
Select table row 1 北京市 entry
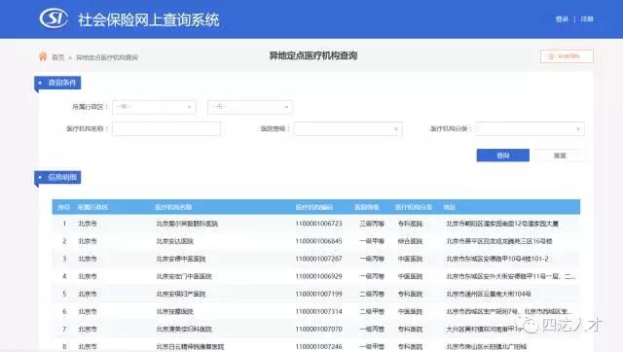coord(315,224)
